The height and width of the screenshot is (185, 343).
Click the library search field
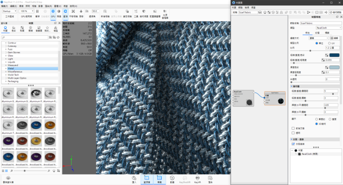point(25,38)
